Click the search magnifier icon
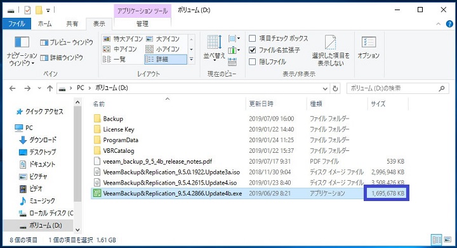This screenshot has width=457, height=248. pyautogui.click(x=442, y=88)
